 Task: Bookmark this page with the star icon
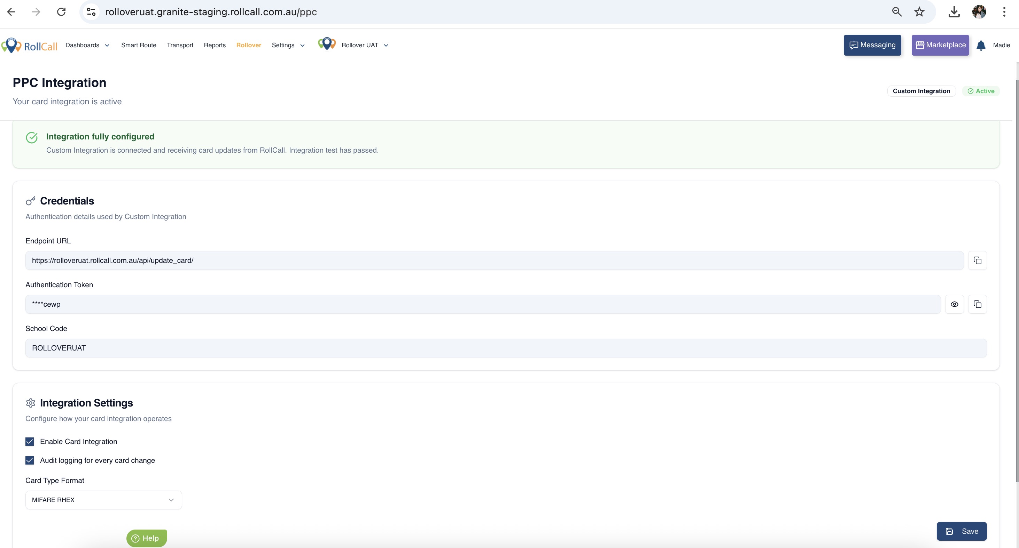point(919,12)
